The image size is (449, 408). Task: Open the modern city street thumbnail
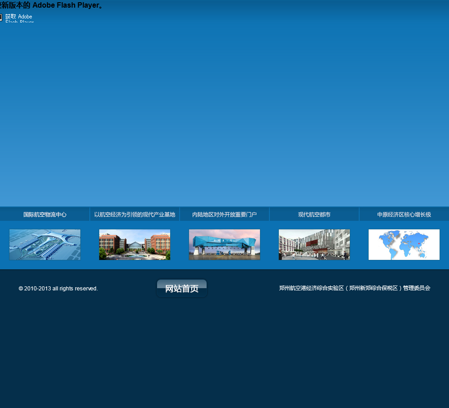pyautogui.click(x=314, y=245)
